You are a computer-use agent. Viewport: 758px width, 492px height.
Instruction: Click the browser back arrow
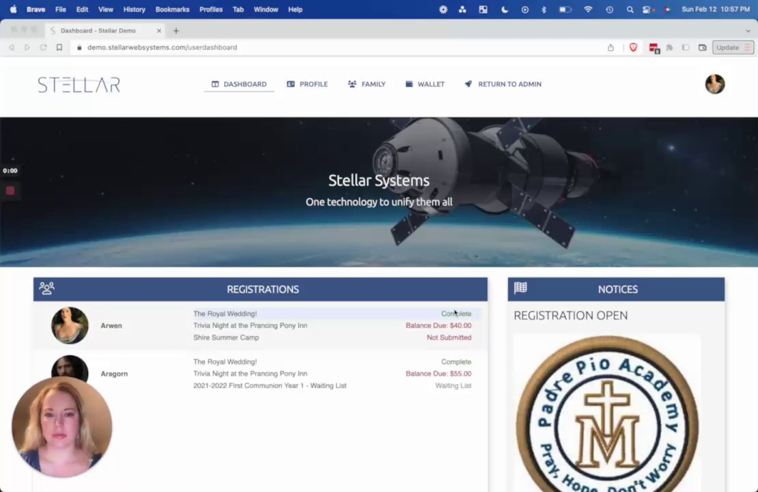tap(12, 47)
